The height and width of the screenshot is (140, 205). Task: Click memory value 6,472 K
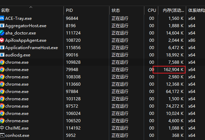pos(176,48)
